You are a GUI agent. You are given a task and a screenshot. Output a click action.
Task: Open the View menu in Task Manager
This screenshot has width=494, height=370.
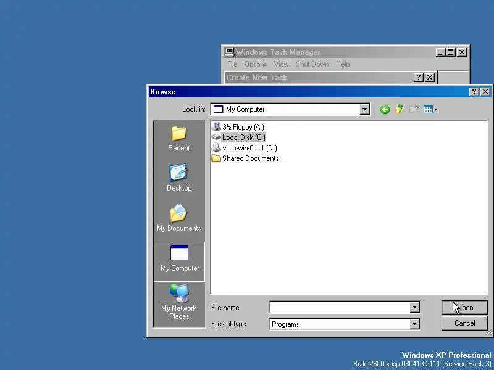(281, 64)
